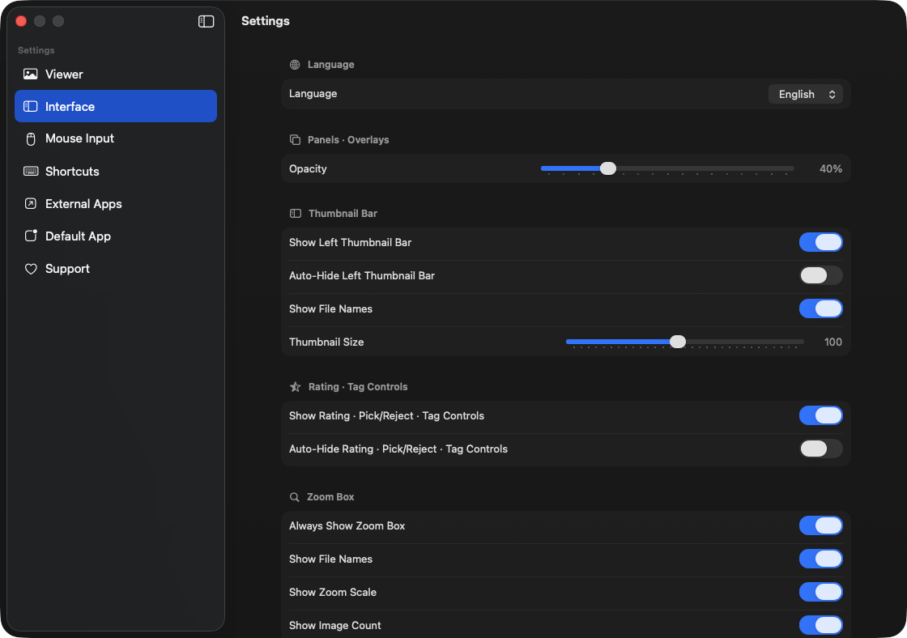The height and width of the screenshot is (638, 907).
Task: Toggle Show Rating · Pick/Reject · Tag Controls
Action: (x=821, y=415)
